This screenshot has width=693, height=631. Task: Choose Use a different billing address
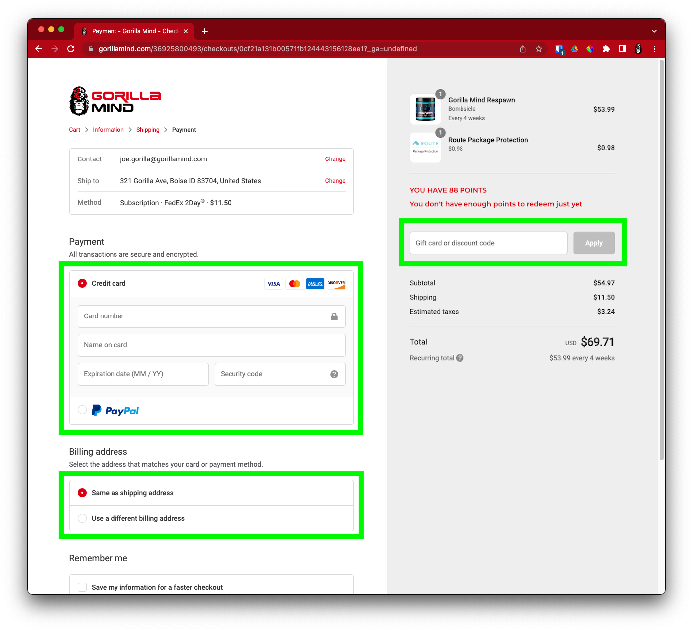(83, 518)
